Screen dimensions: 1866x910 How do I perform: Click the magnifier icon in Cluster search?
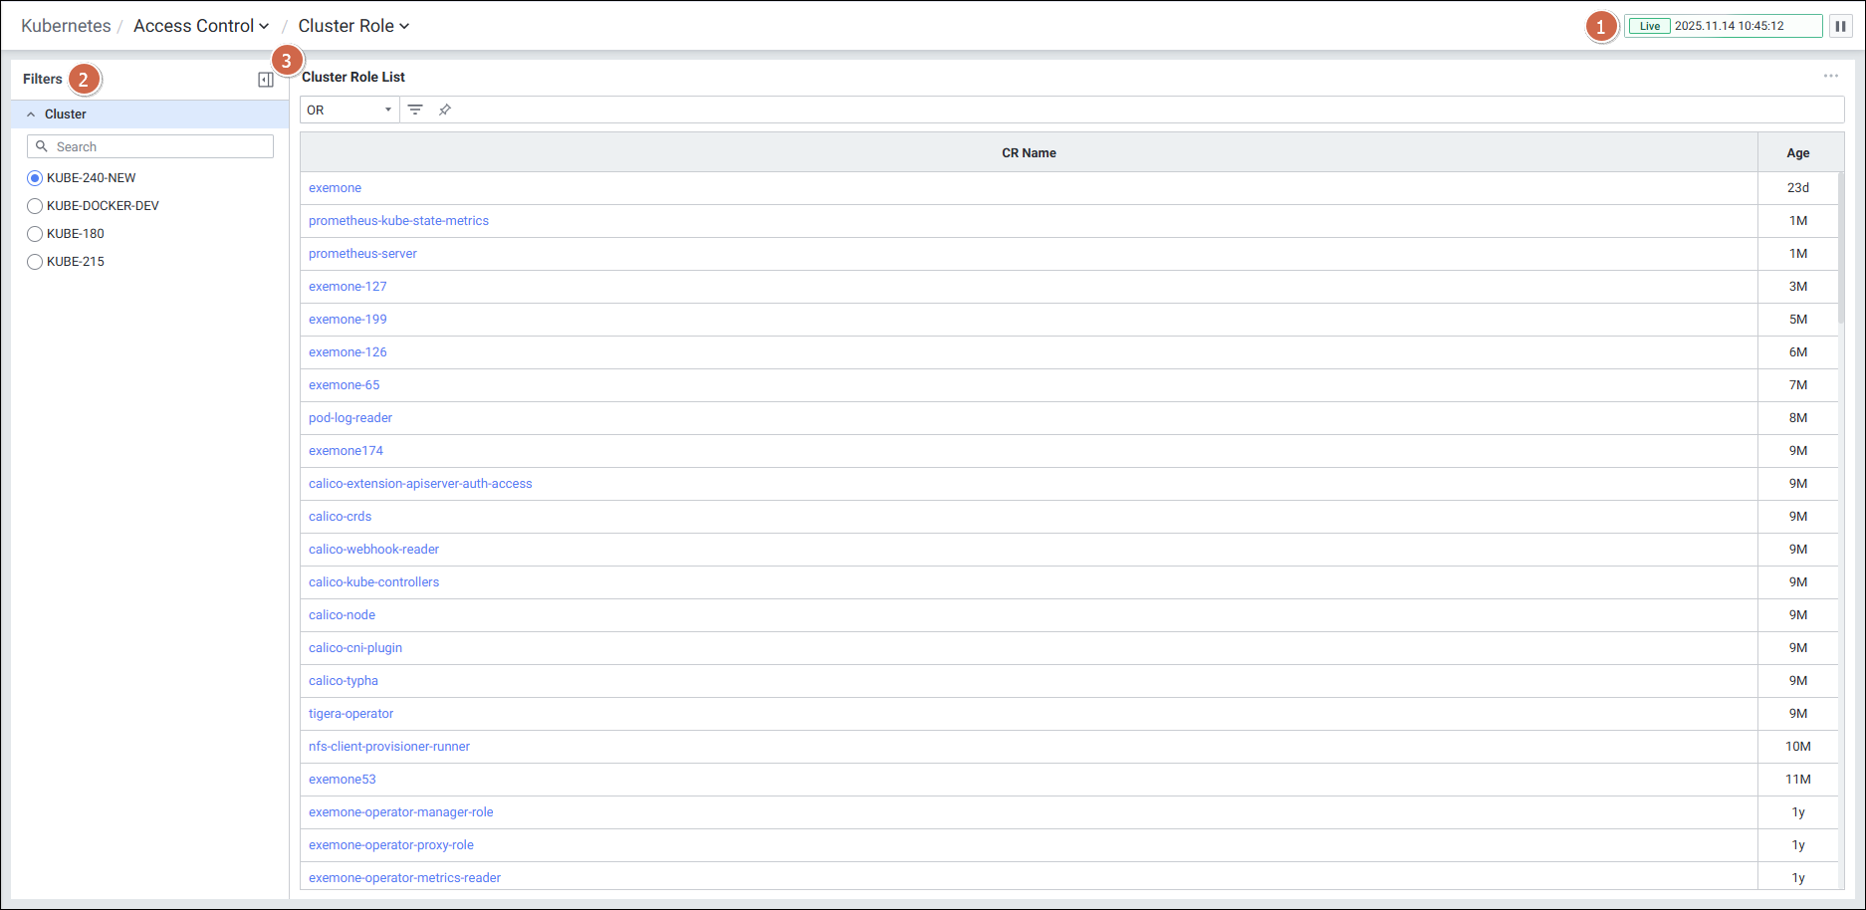42,146
